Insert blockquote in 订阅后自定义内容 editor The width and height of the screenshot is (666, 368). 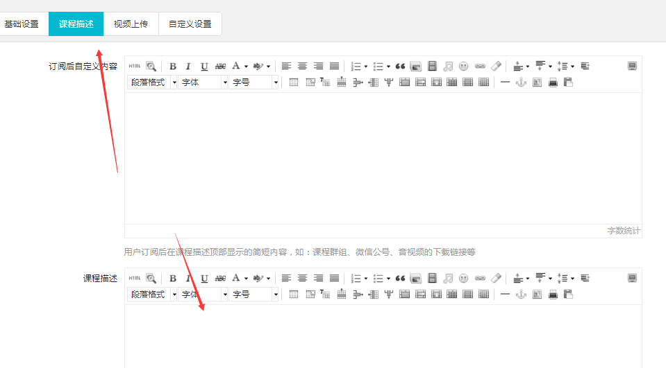pos(400,66)
